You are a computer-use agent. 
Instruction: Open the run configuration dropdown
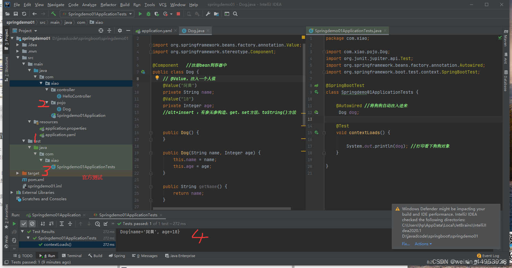point(97,14)
